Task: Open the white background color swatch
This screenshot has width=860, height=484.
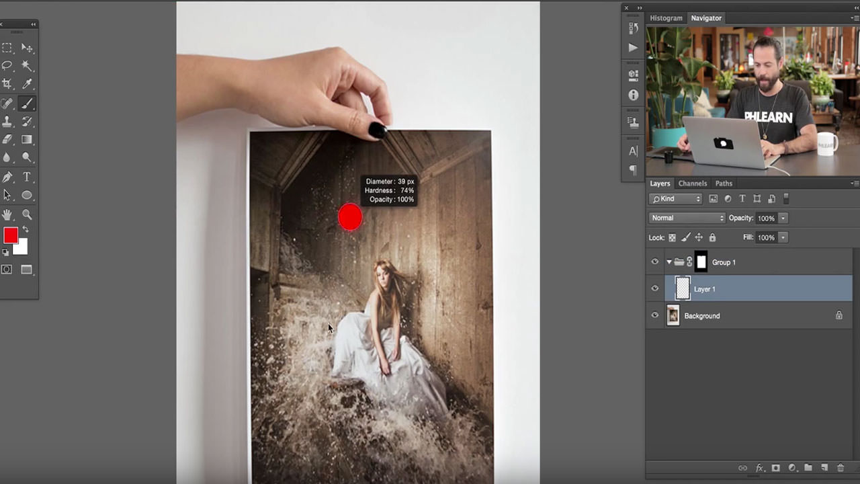Action: (22, 248)
